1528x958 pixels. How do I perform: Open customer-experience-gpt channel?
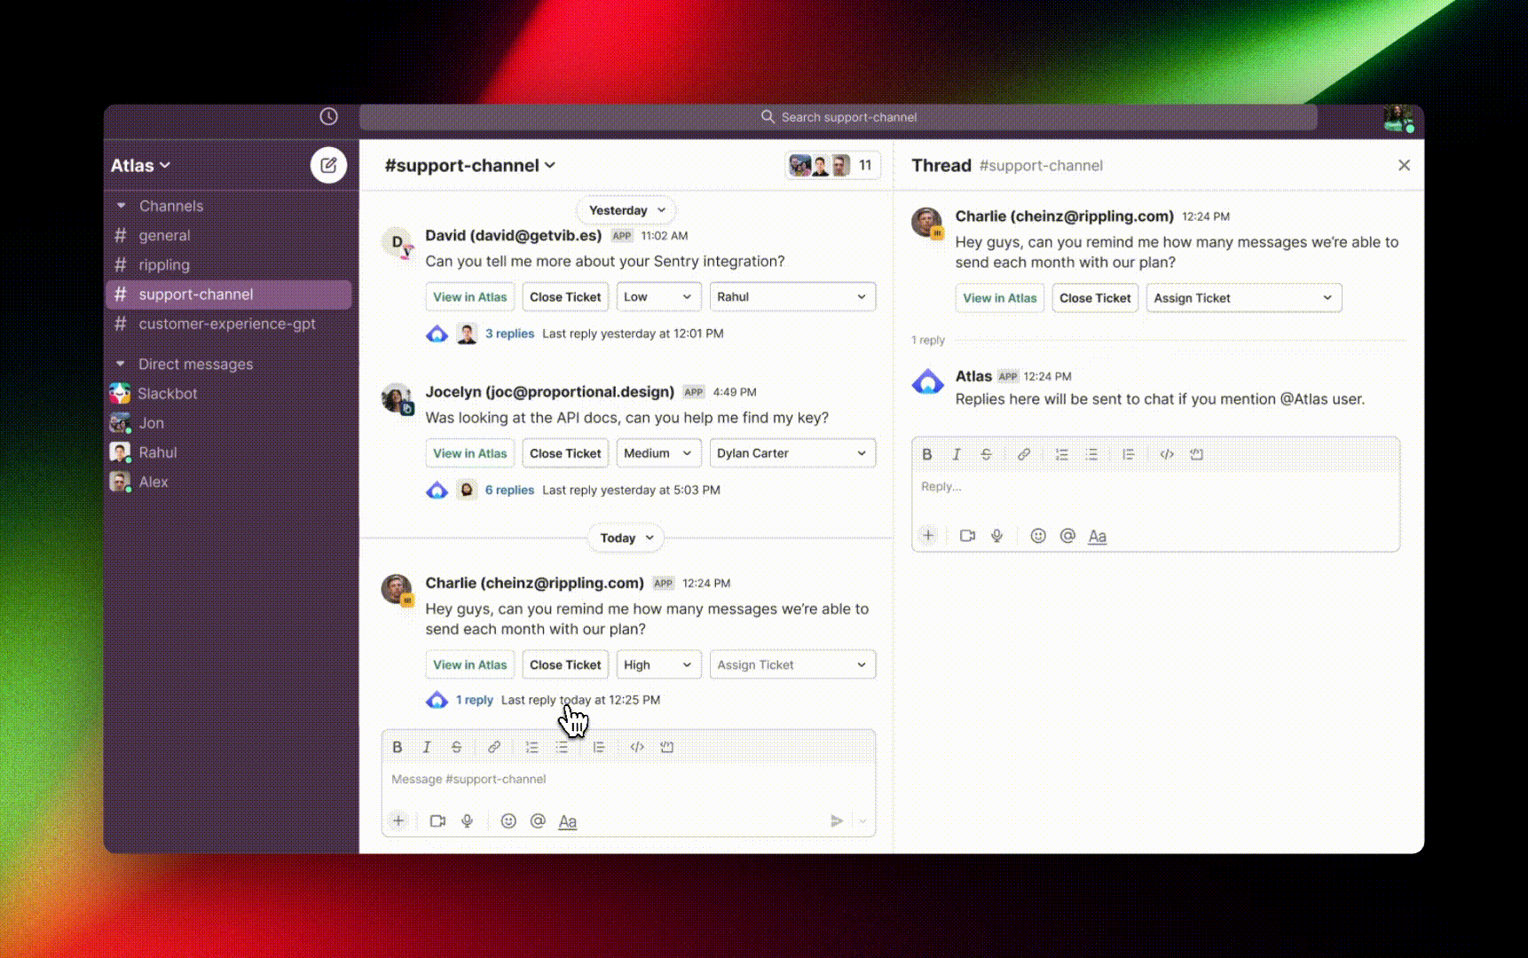(229, 324)
